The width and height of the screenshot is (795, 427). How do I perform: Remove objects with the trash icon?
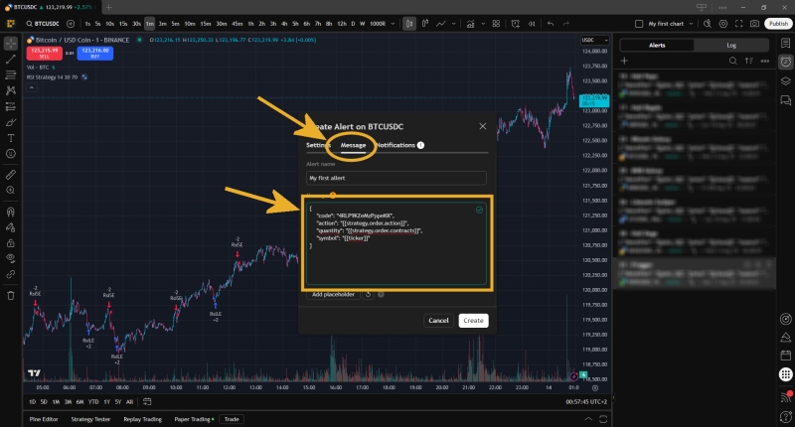11,295
